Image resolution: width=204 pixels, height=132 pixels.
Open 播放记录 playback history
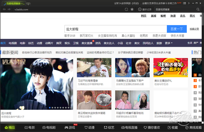145,9
